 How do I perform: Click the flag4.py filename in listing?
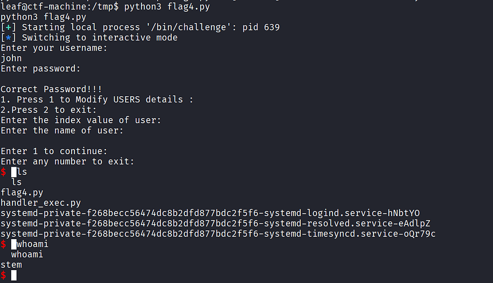point(22,192)
